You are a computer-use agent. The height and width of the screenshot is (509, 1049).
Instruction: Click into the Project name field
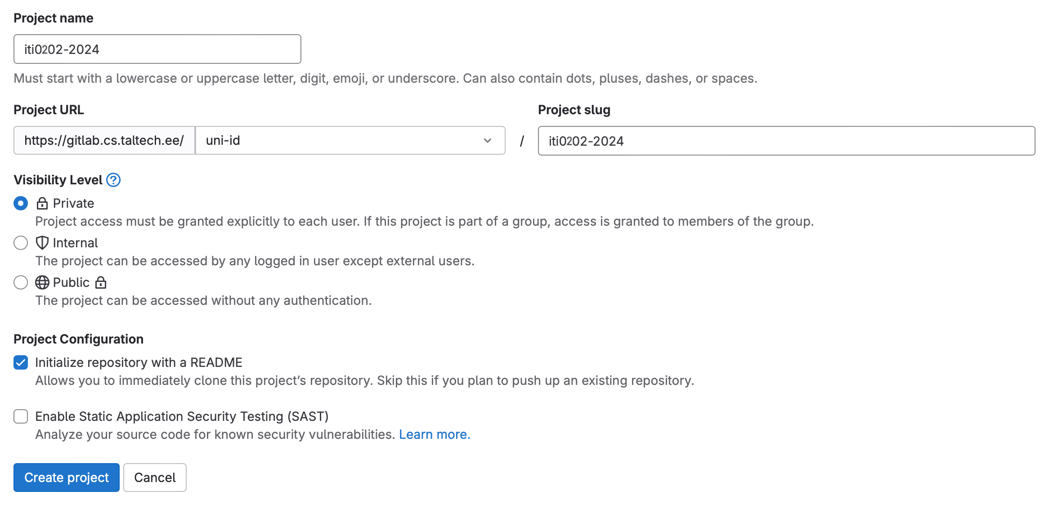coord(157,49)
